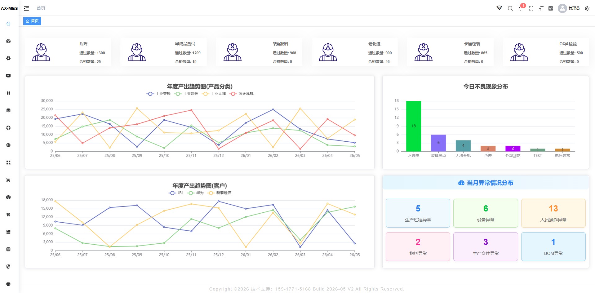
Task: Open the shield security sidebar icon
Action: [8, 267]
